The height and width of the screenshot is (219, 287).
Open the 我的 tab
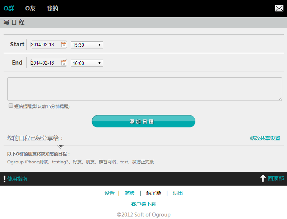click(x=52, y=8)
